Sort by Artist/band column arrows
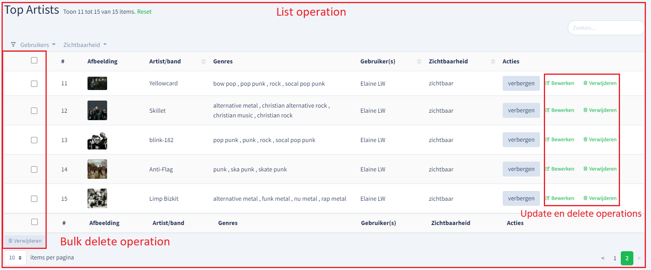 coord(203,61)
